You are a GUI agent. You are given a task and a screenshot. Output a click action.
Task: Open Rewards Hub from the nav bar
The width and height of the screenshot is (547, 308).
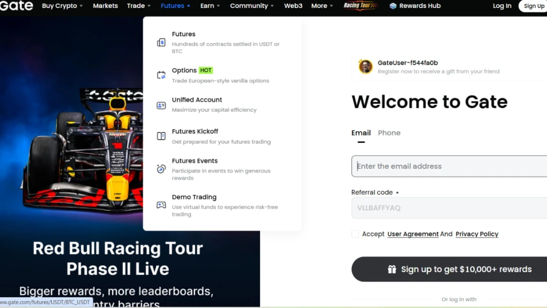tap(415, 6)
